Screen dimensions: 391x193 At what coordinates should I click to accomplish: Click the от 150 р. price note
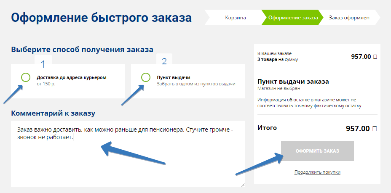[46, 84]
